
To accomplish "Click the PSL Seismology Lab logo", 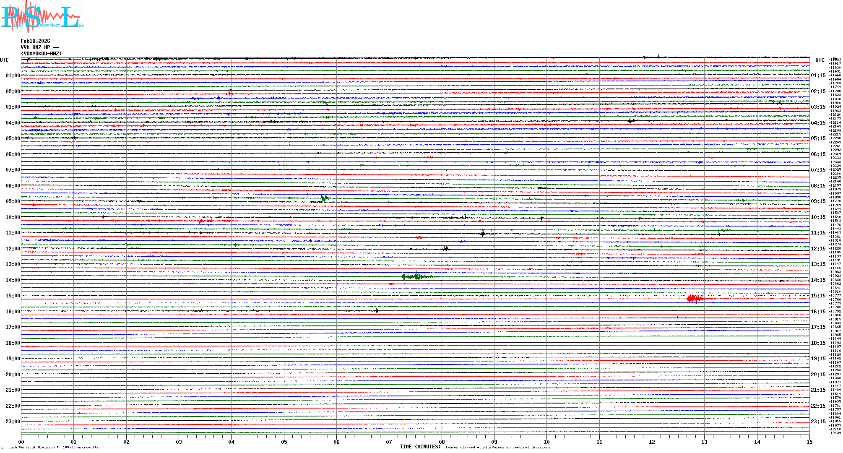I will [42, 17].
